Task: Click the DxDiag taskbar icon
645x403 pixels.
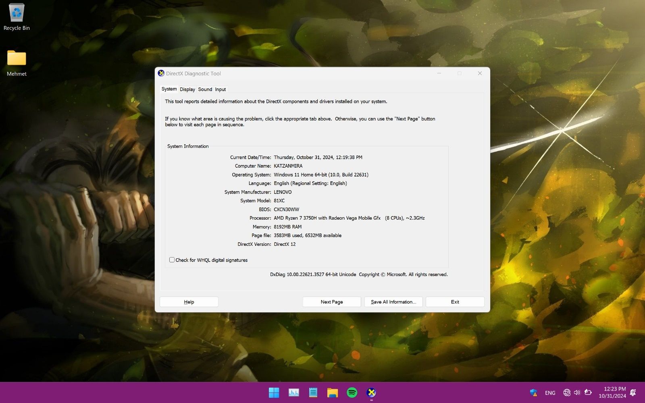Action: tap(371, 393)
